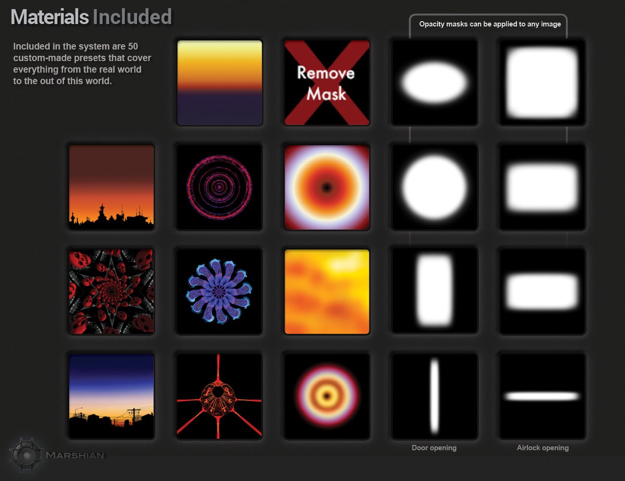Click the 'Airlock opening' caption
The image size is (625, 481).
click(x=543, y=448)
